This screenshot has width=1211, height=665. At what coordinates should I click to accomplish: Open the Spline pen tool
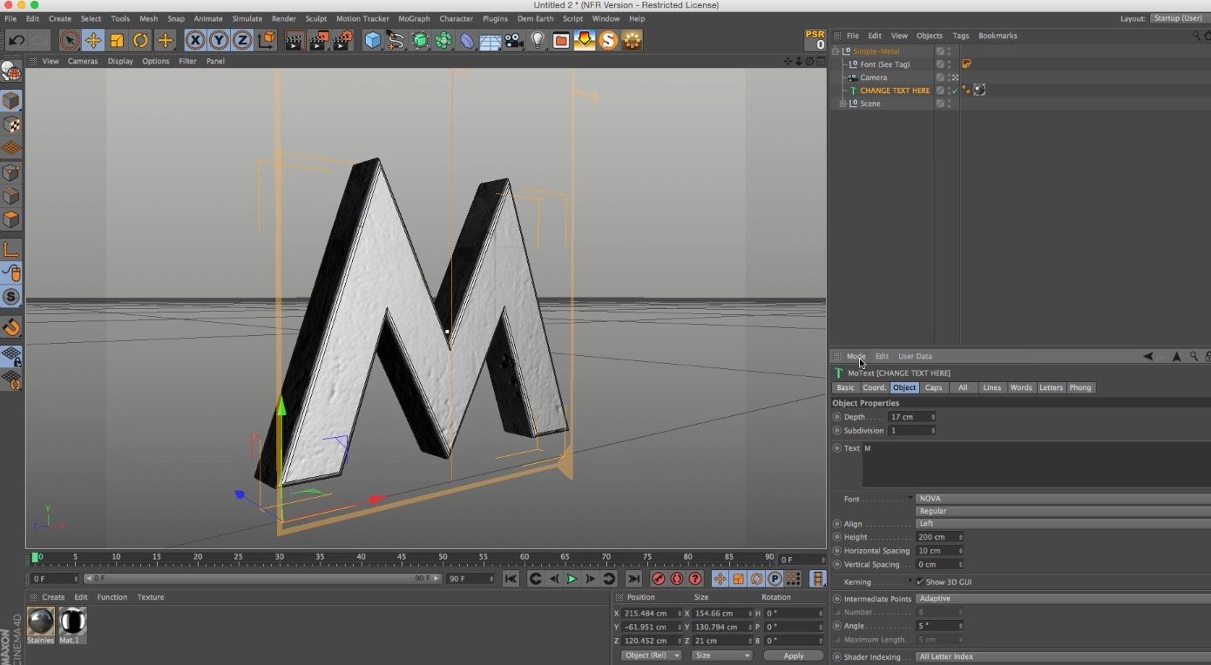click(x=396, y=40)
